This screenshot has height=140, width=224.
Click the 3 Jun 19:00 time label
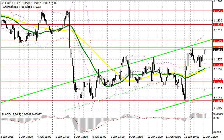click(x=26, y=137)
